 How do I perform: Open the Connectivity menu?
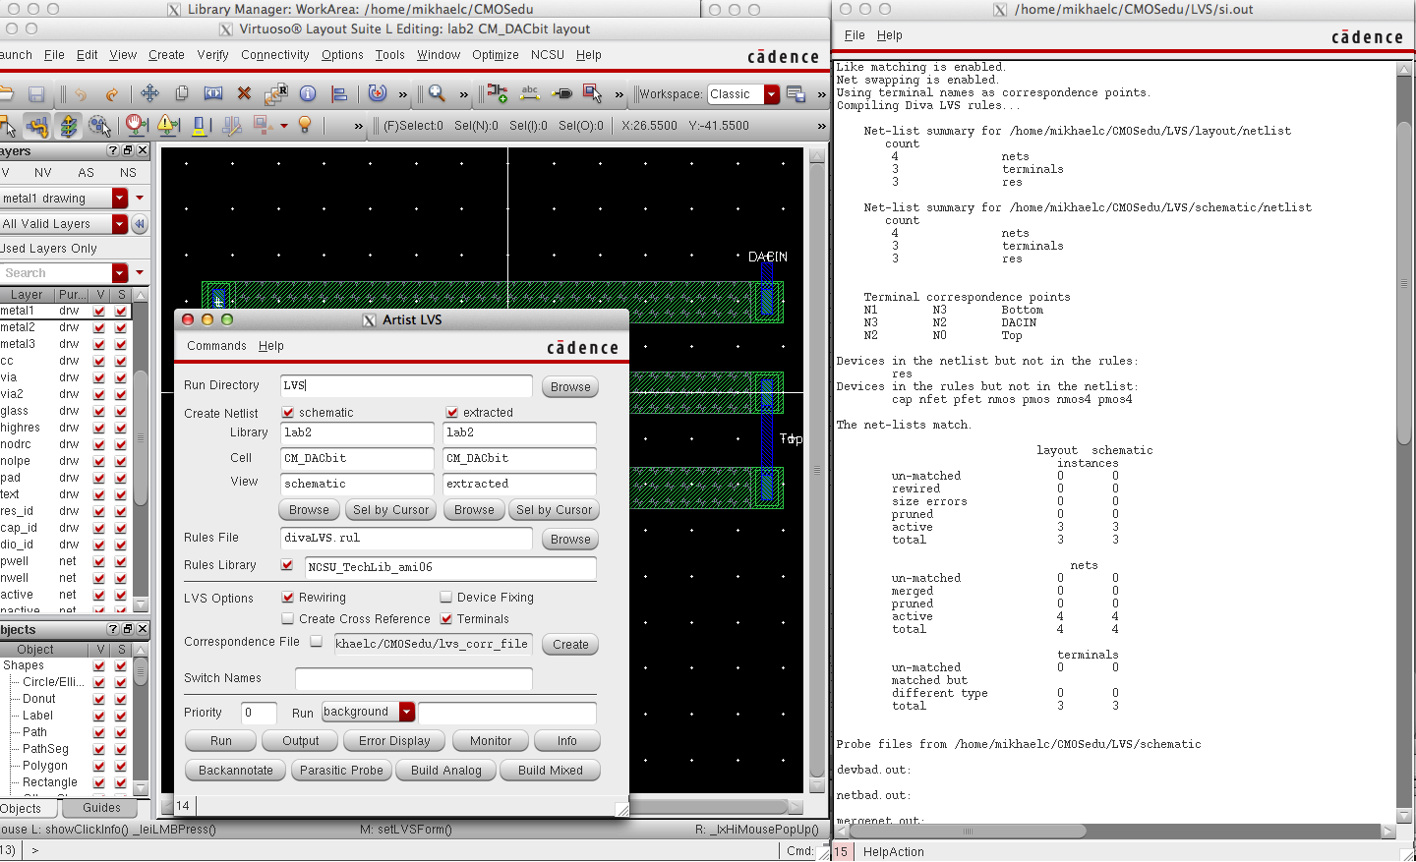click(x=274, y=55)
